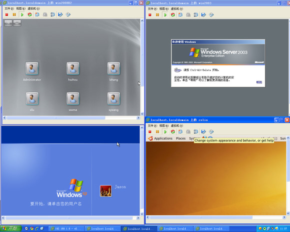This screenshot has height=232, width=290.
Task: Open 文件 menu in cxliu window
Action: [152, 125]
